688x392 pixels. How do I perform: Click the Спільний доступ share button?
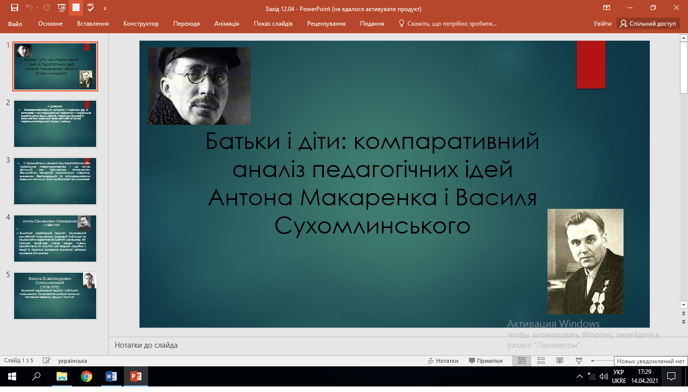coord(648,24)
